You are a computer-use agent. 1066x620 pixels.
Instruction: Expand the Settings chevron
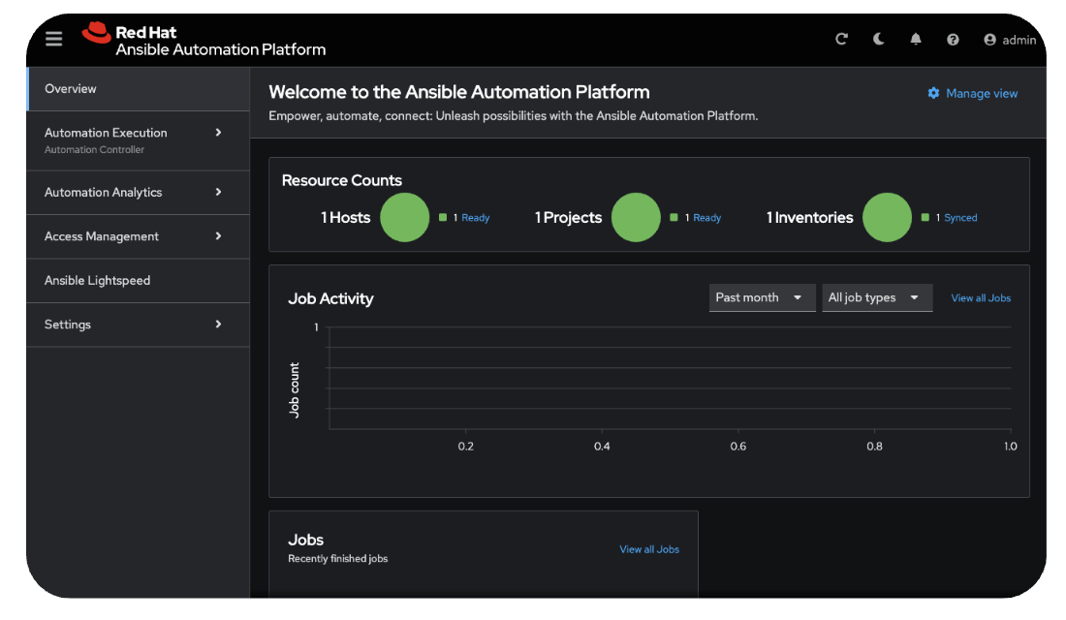click(218, 325)
